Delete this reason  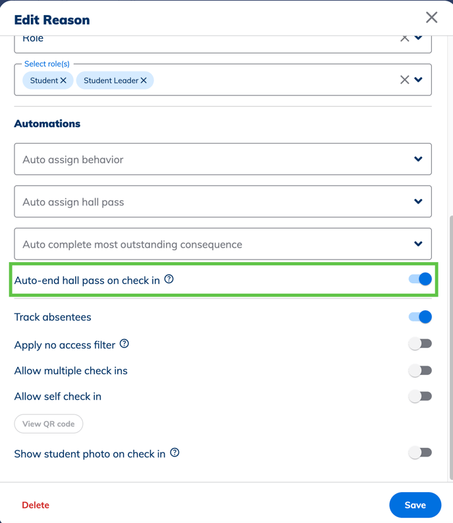36,505
